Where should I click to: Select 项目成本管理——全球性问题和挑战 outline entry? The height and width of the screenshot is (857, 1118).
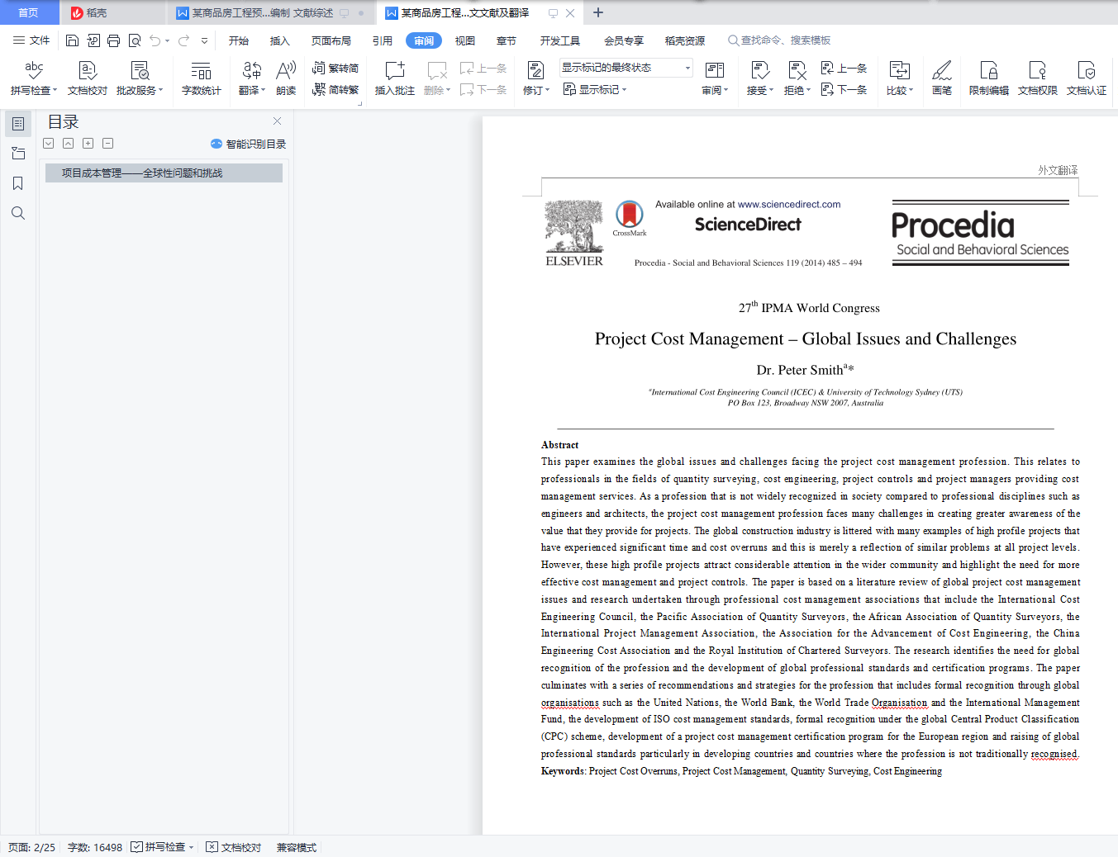click(x=164, y=173)
